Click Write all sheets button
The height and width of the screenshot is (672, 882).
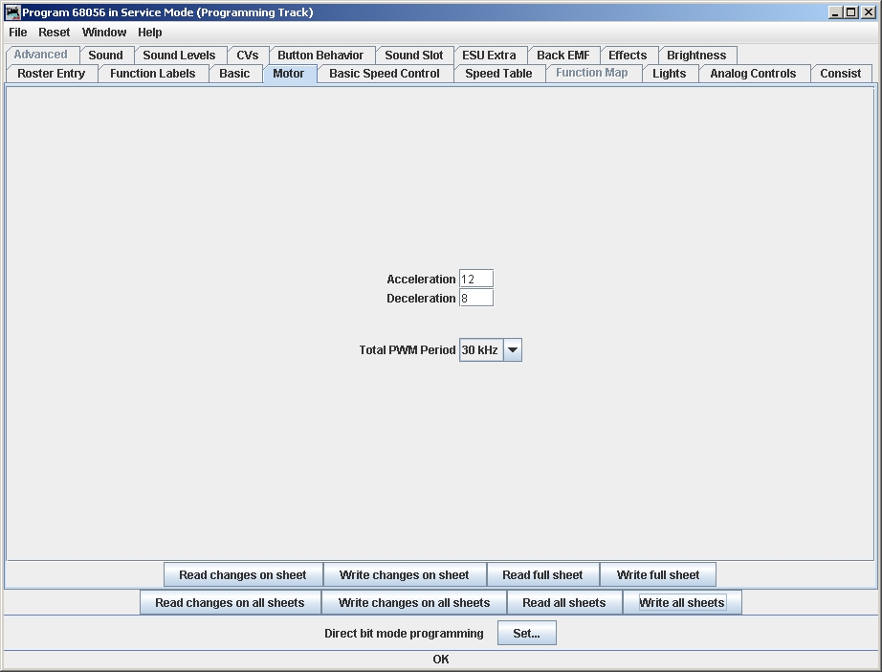coord(682,602)
